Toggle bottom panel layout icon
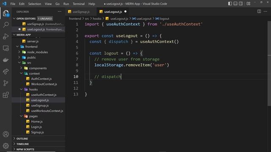Image resolution: width=271 pixels, height=152 pixels. [x=235, y=4]
